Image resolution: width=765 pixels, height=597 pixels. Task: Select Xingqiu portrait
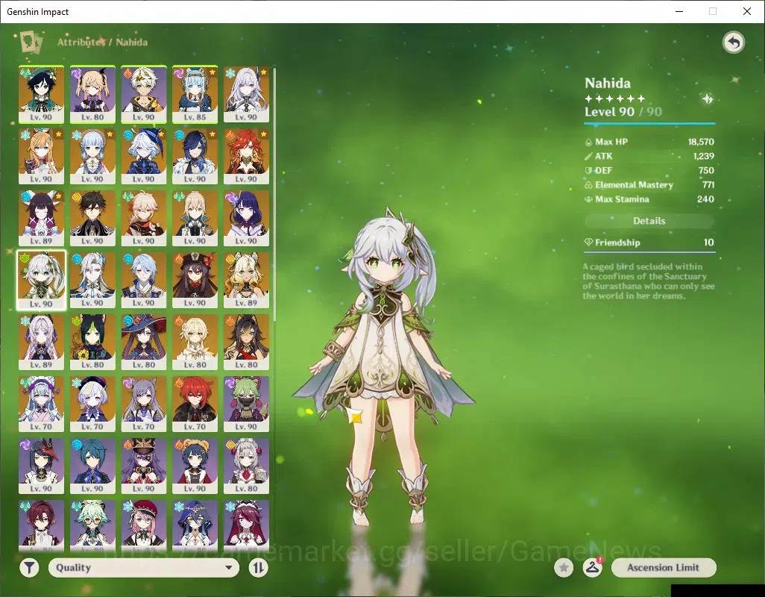pyautogui.click(x=92, y=466)
